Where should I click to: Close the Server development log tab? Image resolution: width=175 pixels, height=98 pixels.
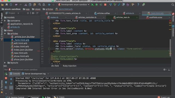pos(48,74)
